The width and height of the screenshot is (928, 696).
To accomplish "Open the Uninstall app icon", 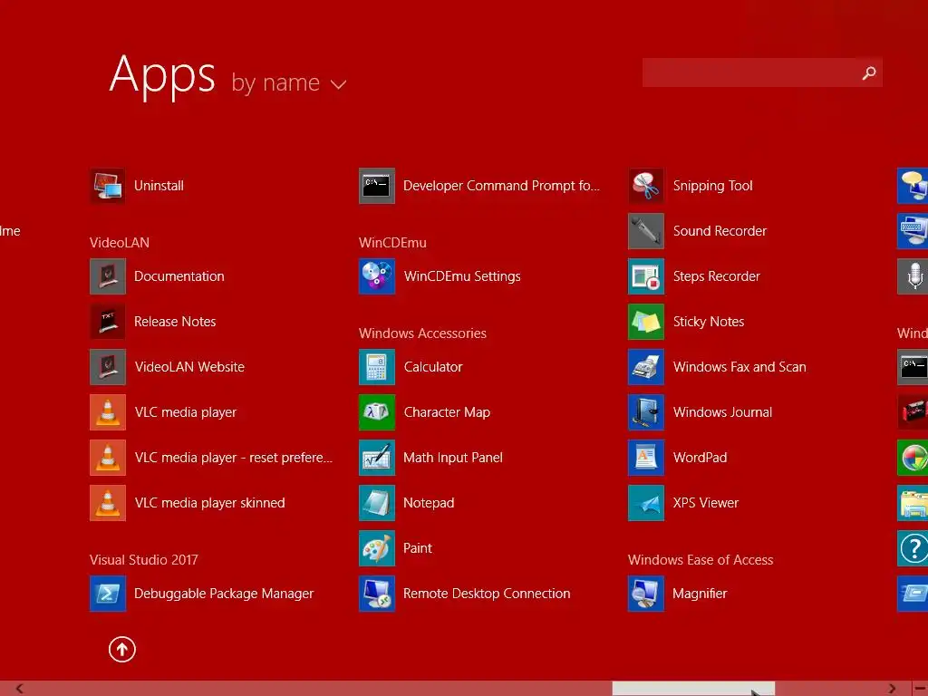I will tap(107, 186).
